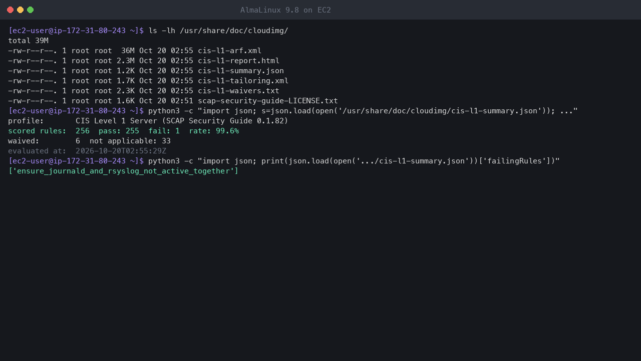641x361 pixels.
Task: Click the scored rules value 256
Action: click(83, 131)
